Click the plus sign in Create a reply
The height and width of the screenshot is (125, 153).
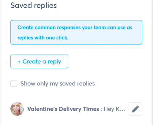click(x=19, y=62)
